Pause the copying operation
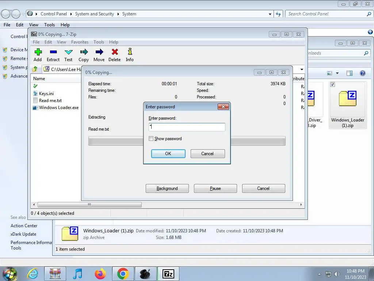 point(215,188)
